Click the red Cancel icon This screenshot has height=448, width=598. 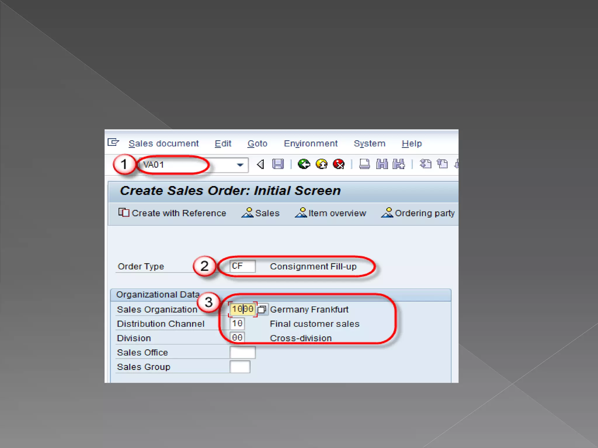click(x=339, y=164)
